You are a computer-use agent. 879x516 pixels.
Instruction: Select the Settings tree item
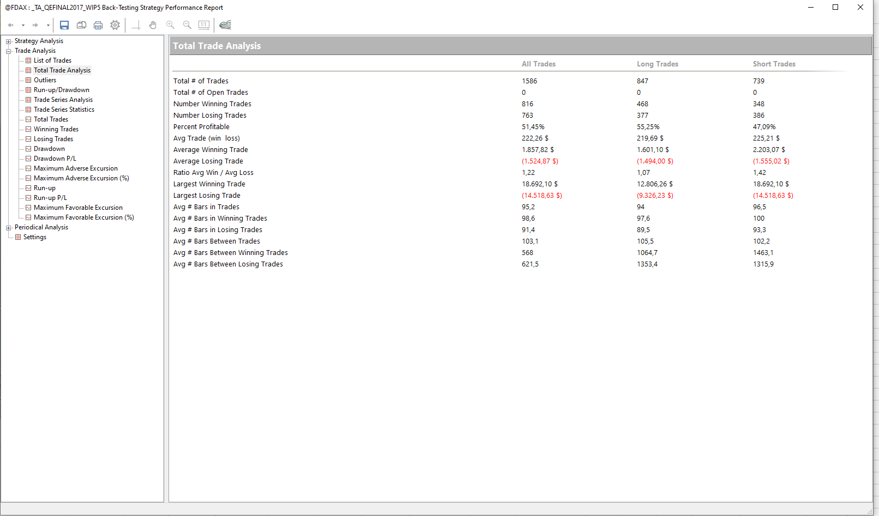(34, 237)
